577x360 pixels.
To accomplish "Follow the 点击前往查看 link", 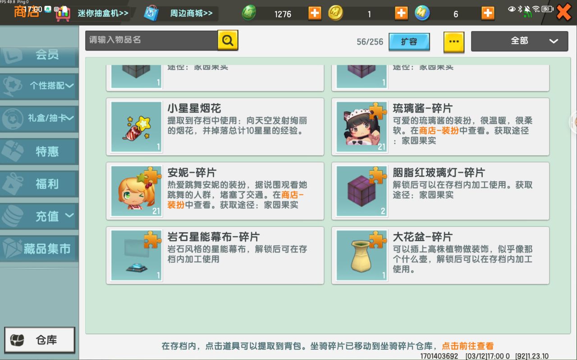I will click(x=467, y=346).
